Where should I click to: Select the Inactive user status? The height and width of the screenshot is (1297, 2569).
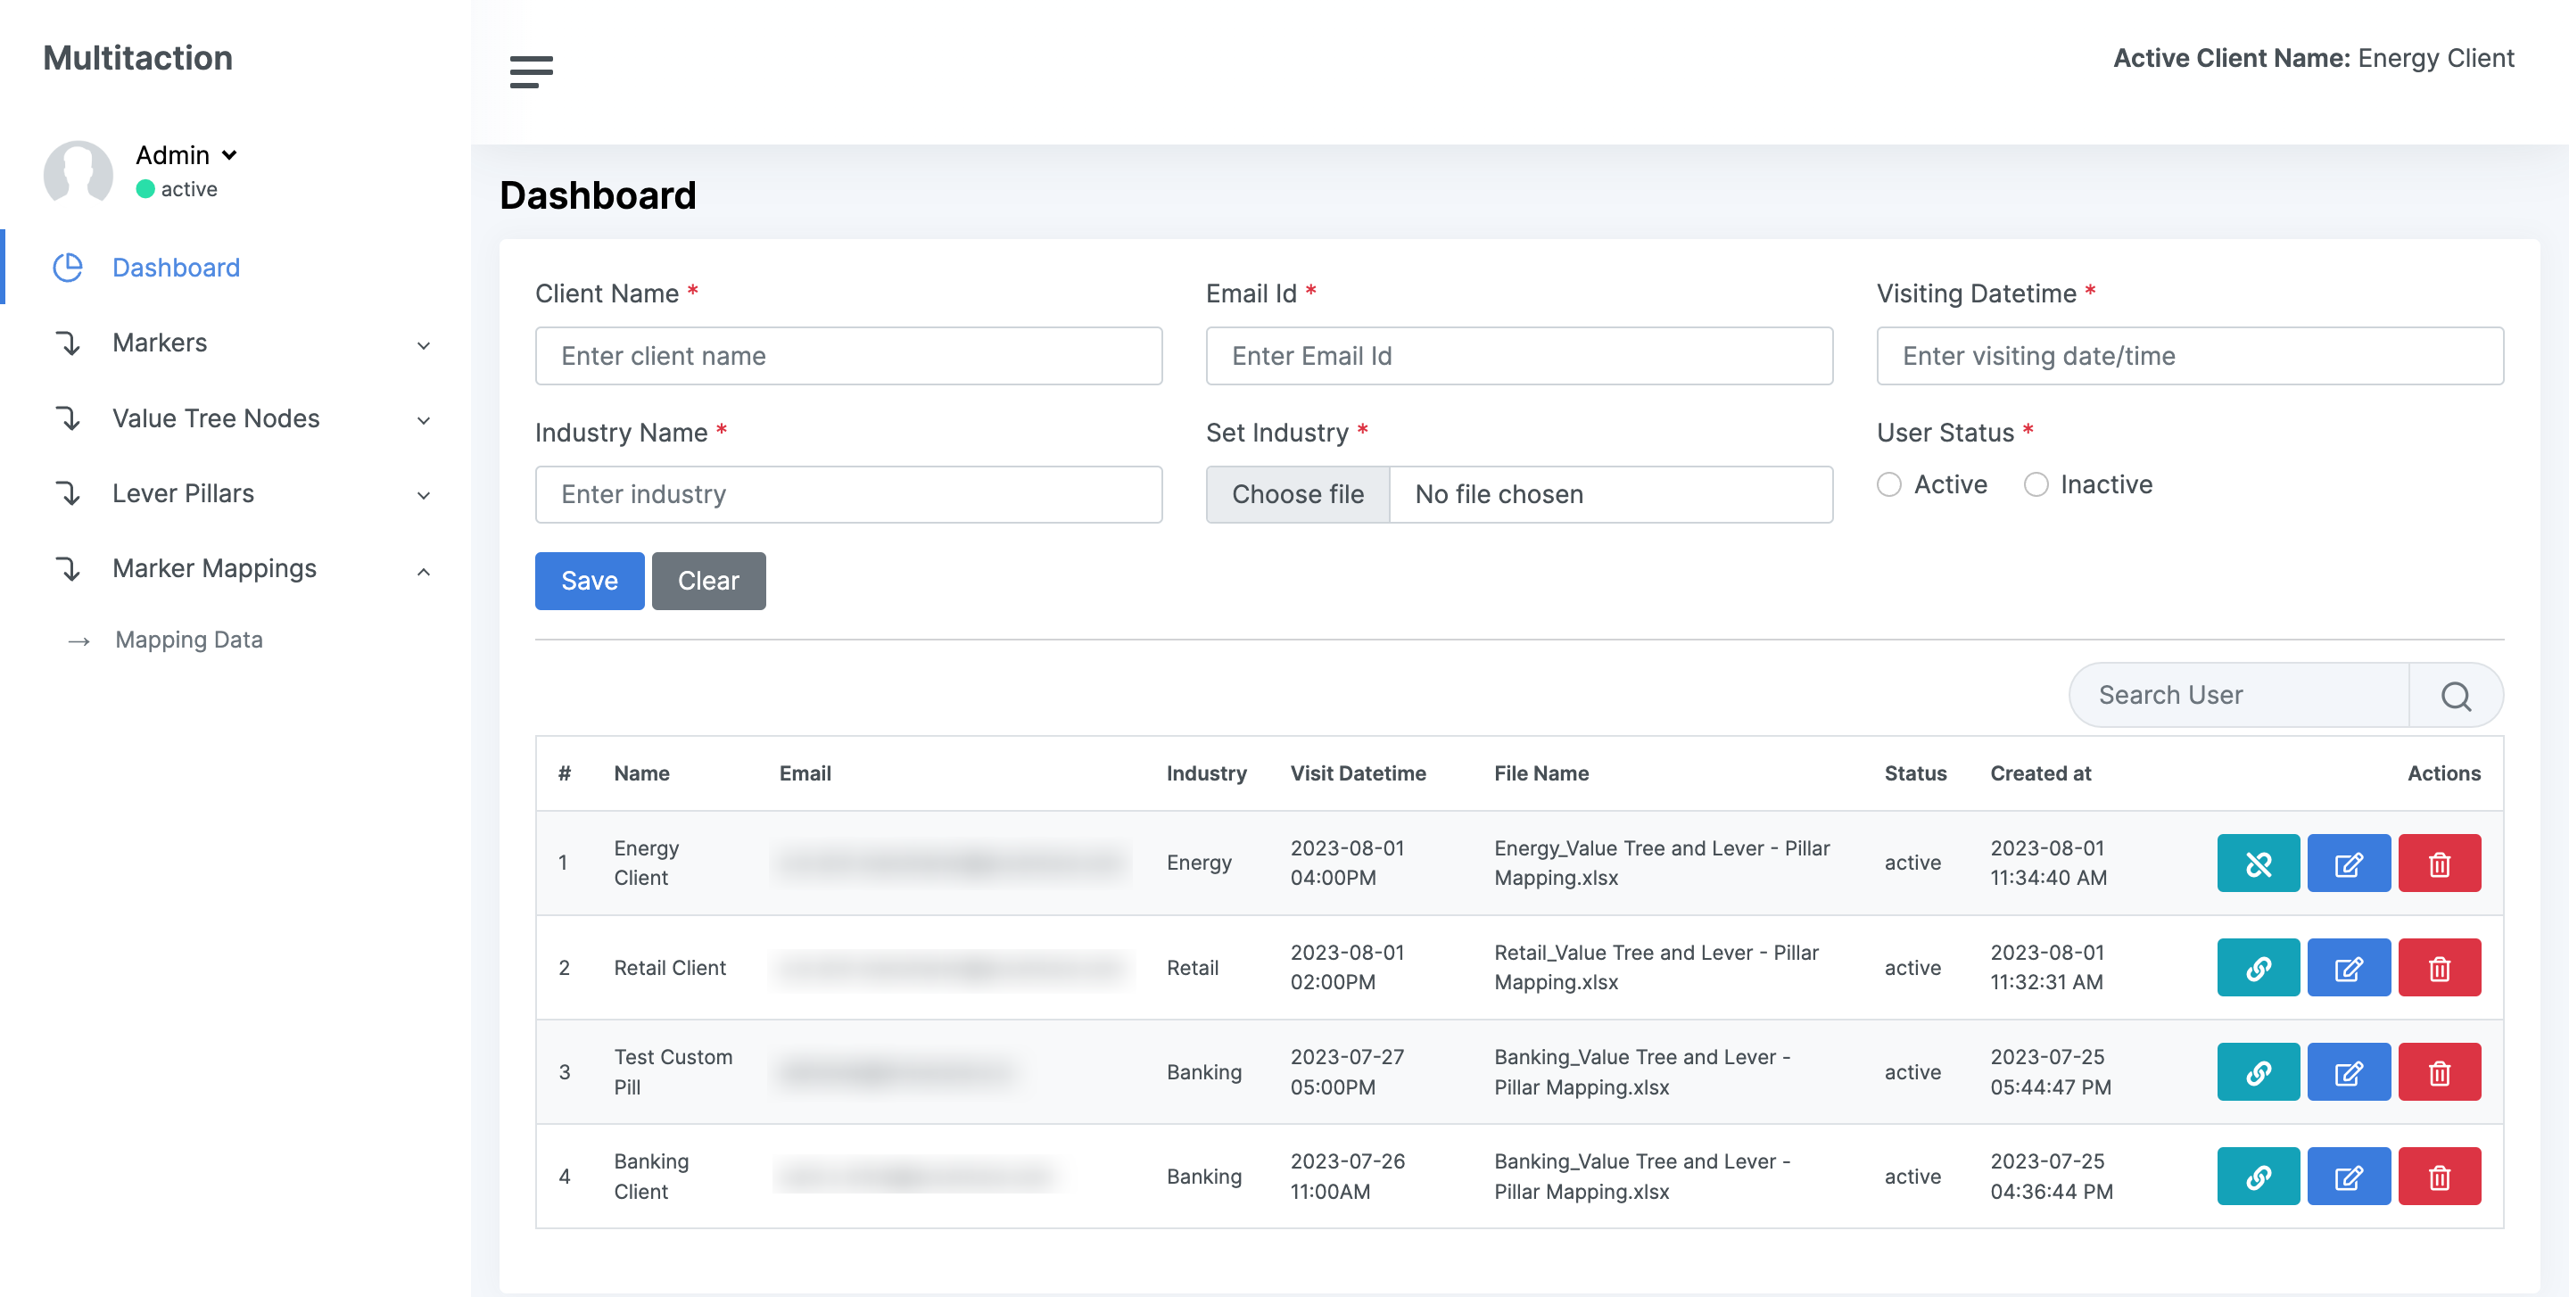pyautogui.click(x=2036, y=484)
